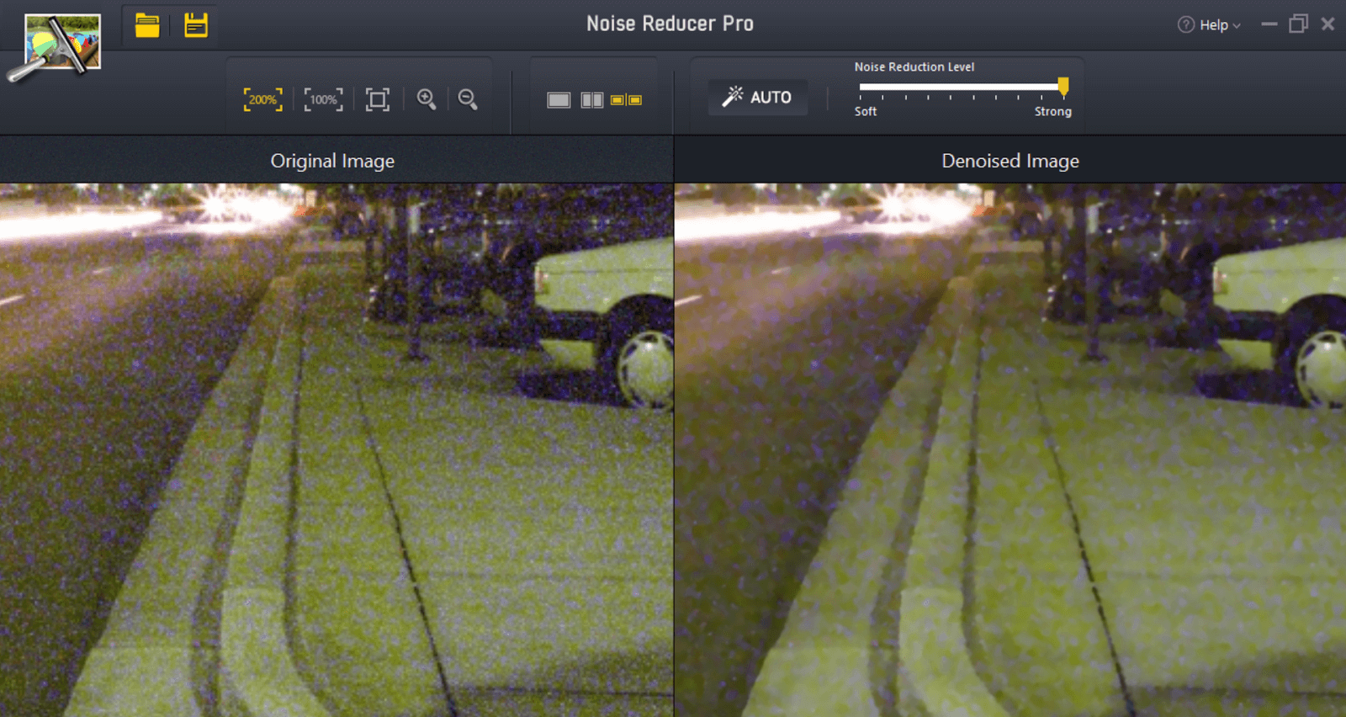
Task: Click the Strong label under slider
Action: pos(1052,111)
